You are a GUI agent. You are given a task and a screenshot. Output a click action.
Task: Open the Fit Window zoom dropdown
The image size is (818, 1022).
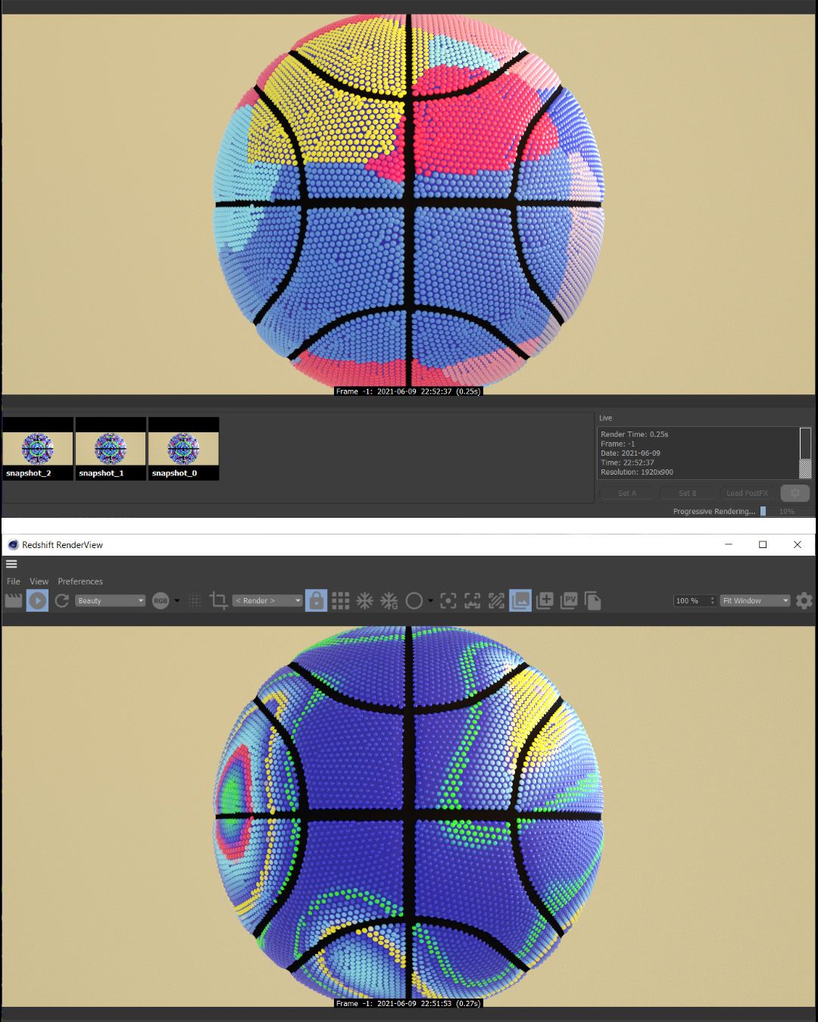[x=755, y=600]
